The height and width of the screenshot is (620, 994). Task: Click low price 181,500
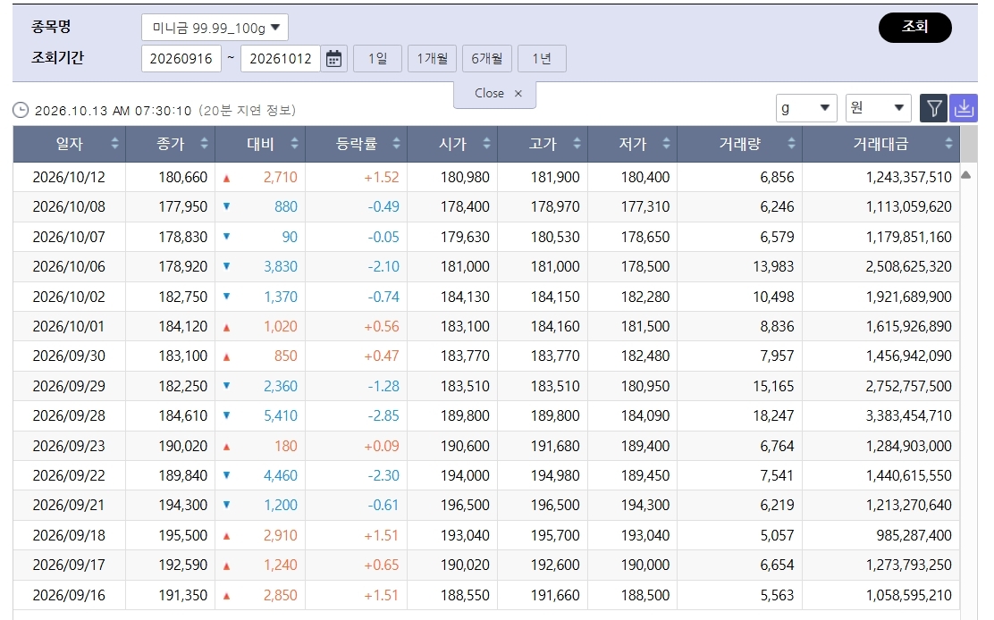point(645,327)
